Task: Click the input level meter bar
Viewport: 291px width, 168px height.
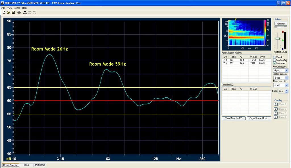Action: tap(285, 40)
